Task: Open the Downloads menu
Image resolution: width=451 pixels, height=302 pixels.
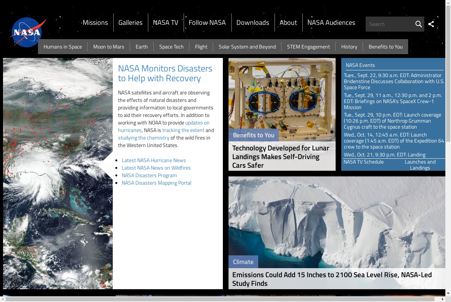Action: coord(253,23)
